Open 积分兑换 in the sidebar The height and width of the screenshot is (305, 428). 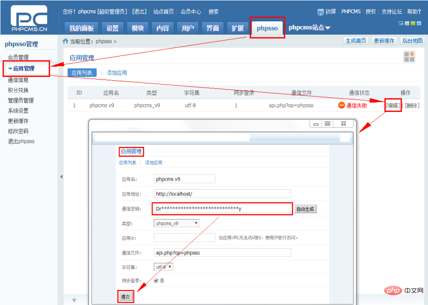pyautogui.click(x=18, y=90)
